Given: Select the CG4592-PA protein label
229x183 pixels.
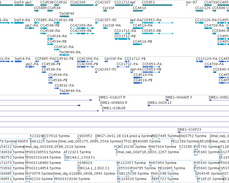Looking at the screenshot, I should [x=64, y=86].
